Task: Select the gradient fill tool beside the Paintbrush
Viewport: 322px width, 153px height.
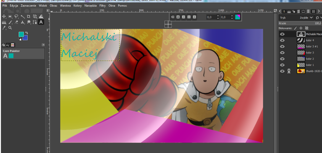Action: point(4,22)
